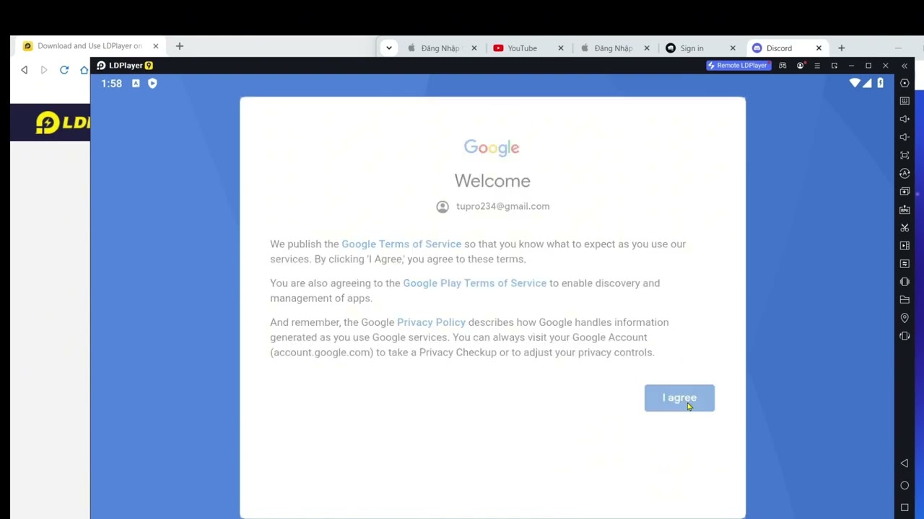Viewport: 924px width, 519px height.
Task: Tap the Android home circle button
Action: click(x=905, y=485)
